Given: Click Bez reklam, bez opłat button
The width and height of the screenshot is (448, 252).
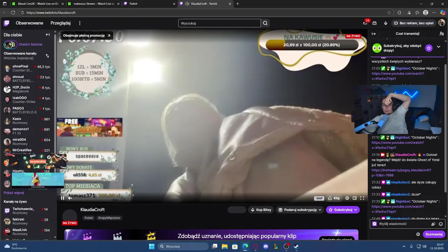Looking at the screenshot, I should (414, 23).
